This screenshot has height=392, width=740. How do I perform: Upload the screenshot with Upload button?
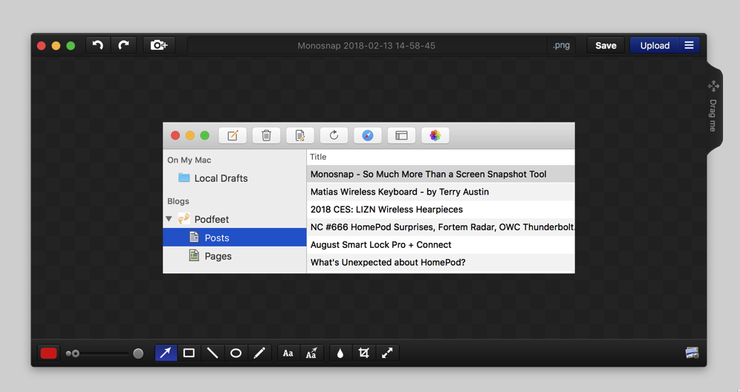tap(654, 45)
